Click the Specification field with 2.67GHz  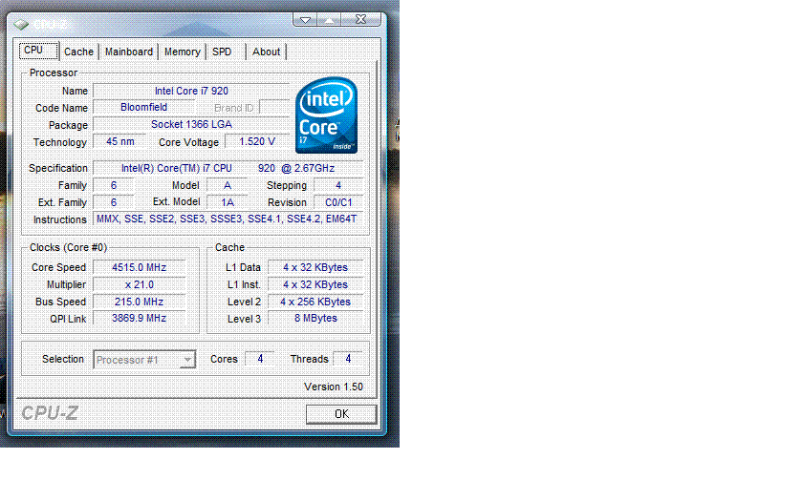point(228,168)
